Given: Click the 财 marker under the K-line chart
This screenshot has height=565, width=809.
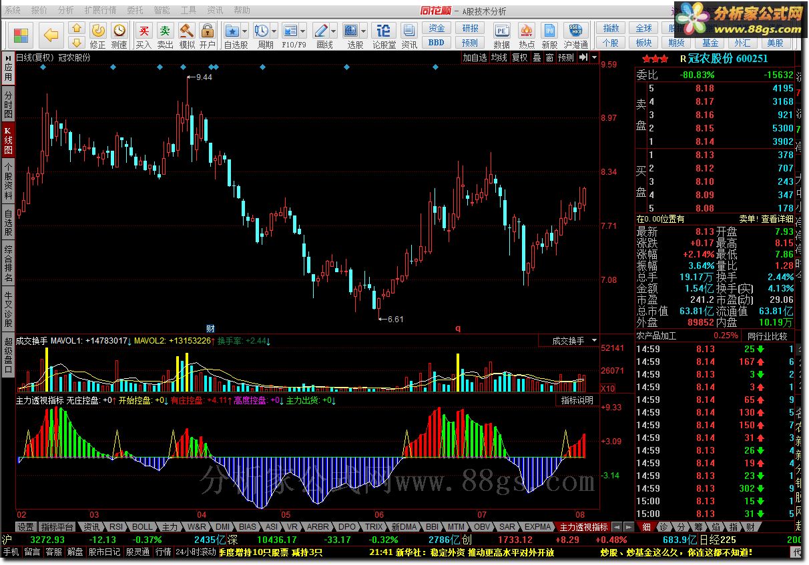Looking at the screenshot, I should pos(210,328).
